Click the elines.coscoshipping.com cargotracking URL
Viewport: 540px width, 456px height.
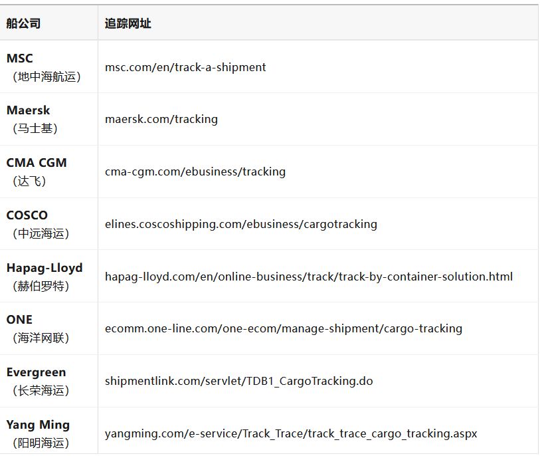241,224
